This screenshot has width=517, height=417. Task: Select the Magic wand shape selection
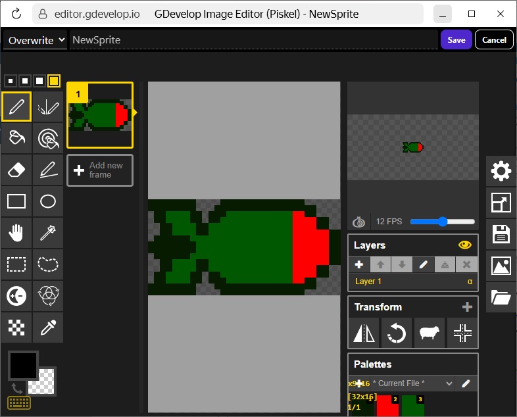[48, 233]
